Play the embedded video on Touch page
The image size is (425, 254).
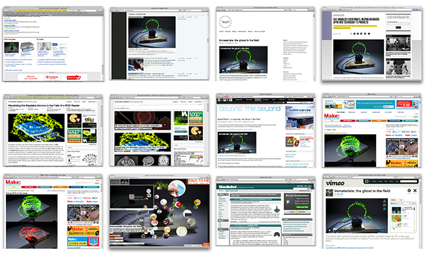point(223,71)
